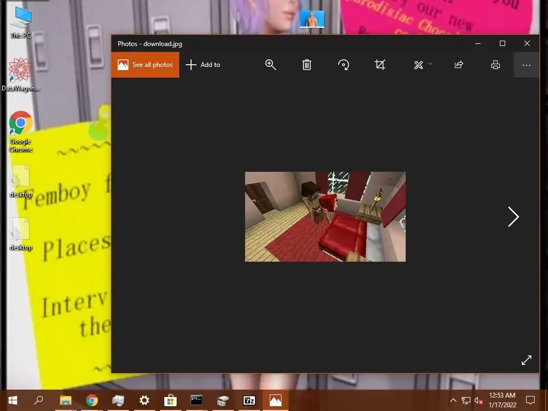The width and height of the screenshot is (548, 411).
Task: Click the displayed Minecraft photo
Action: 325,217
